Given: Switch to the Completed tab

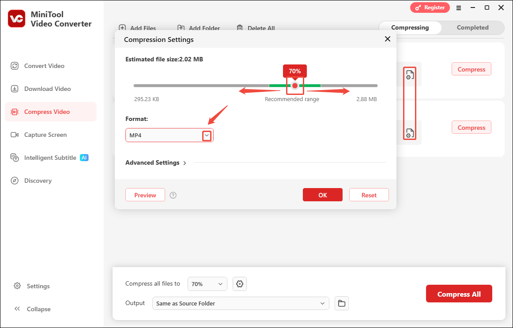Looking at the screenshot, I should coord(472,27).
